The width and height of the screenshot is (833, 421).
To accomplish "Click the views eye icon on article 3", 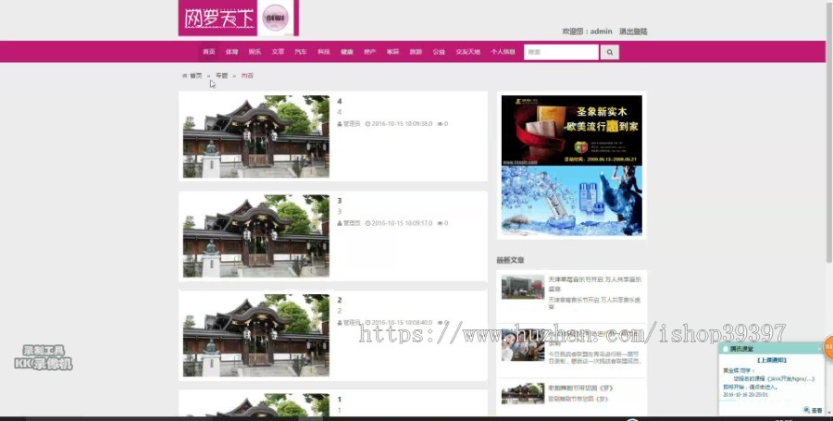I will click(440, 223).
